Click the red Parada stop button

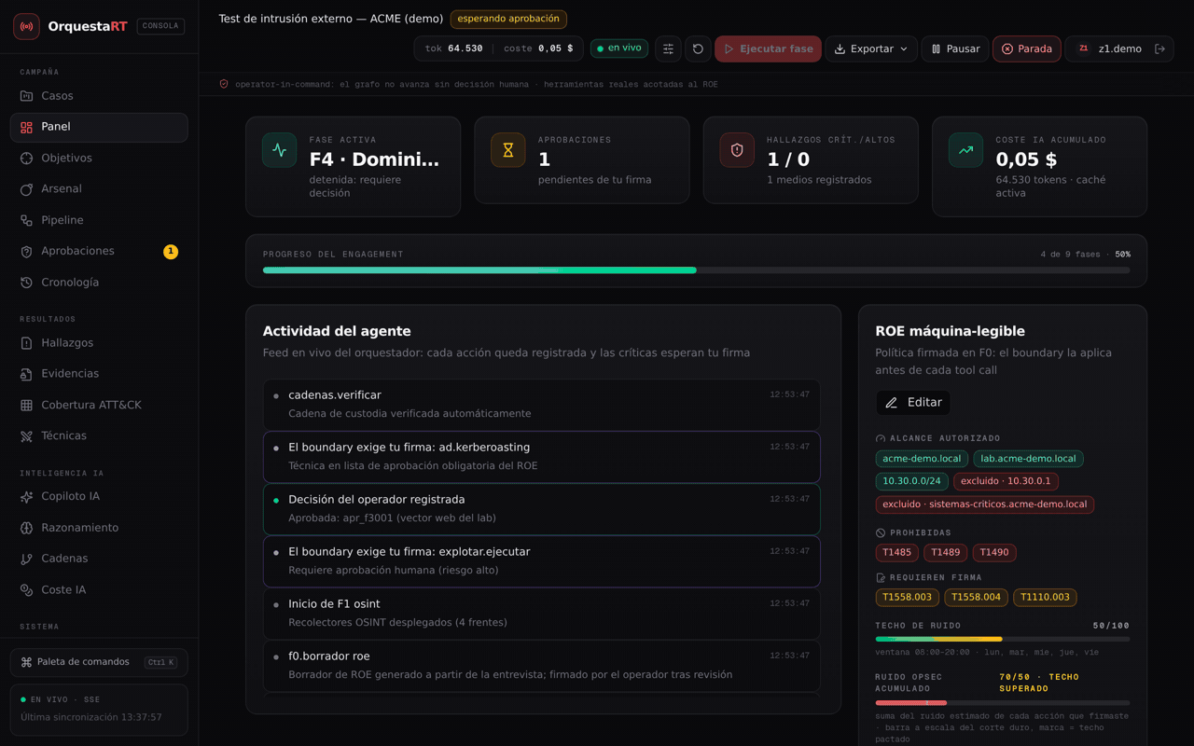1026,48
